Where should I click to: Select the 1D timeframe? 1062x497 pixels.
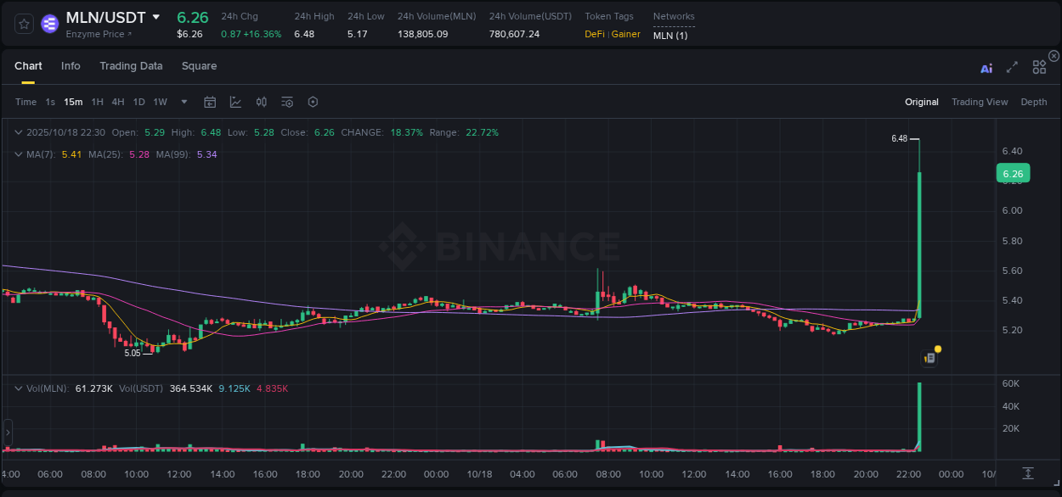138,101
